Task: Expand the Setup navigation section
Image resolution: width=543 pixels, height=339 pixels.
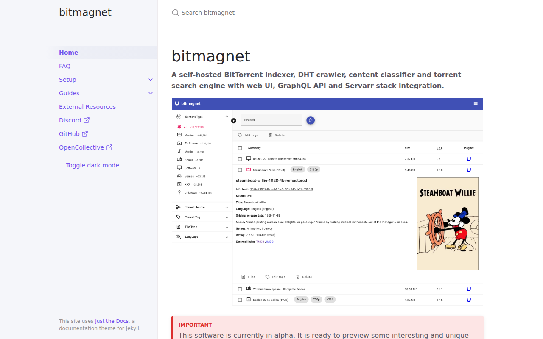Action: click(x=151, y=80)
